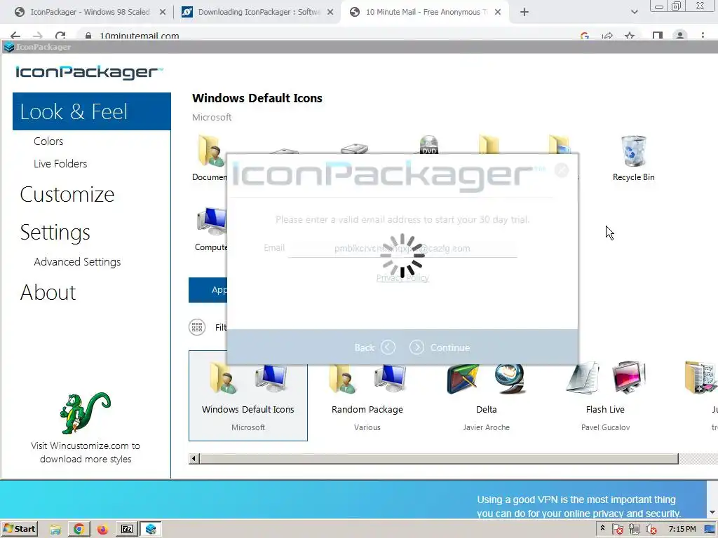Click the horizontal package scrollbar thumb
This screenshot has height=538, width=718.
439,458
